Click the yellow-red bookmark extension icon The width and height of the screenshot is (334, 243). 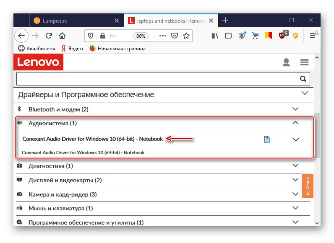269,36
